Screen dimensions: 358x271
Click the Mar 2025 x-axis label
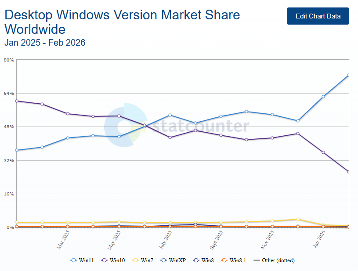click(63, 240)
